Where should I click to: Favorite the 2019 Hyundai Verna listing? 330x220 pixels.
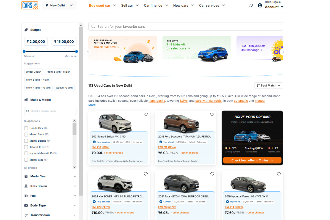279,174
